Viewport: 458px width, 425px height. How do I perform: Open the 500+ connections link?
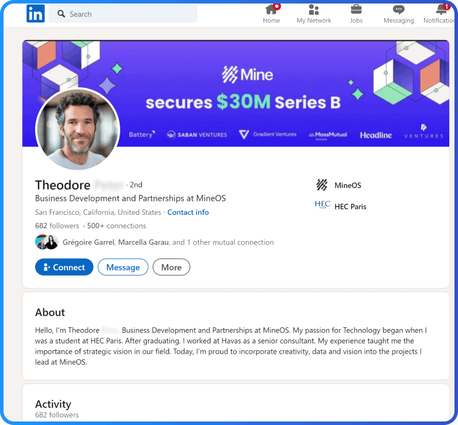click(117, 226)
